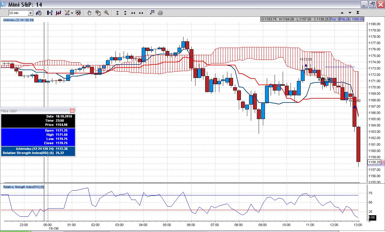Select the hand pan tool
385x232 pixels.
[89, 13]
